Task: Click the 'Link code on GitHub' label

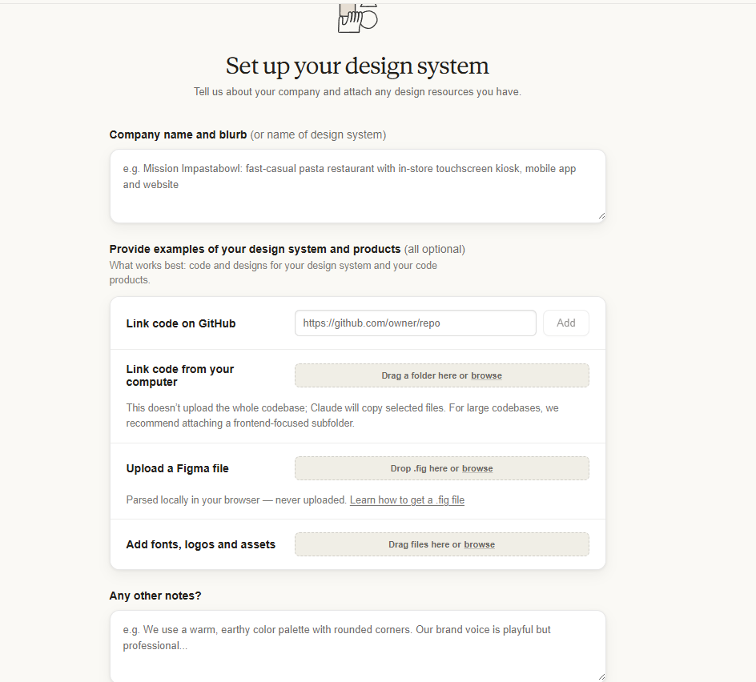Action: click(181, 323)
